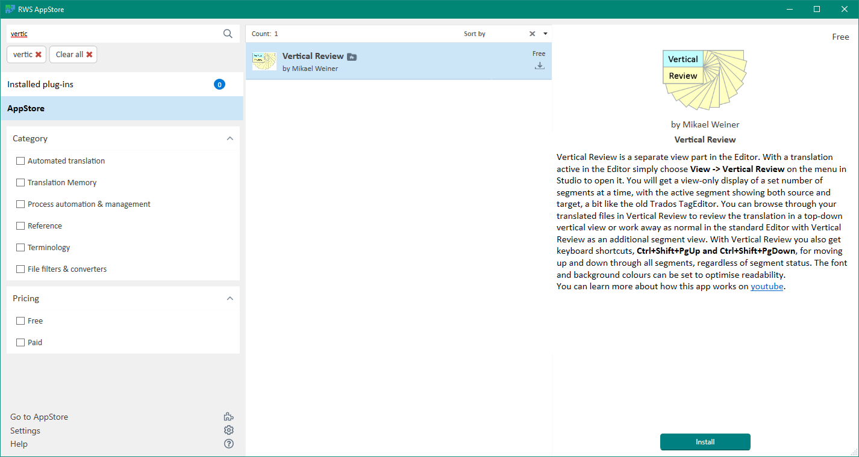Enable the Free pricing filter
Screen dimensions: 859x457
20,321
